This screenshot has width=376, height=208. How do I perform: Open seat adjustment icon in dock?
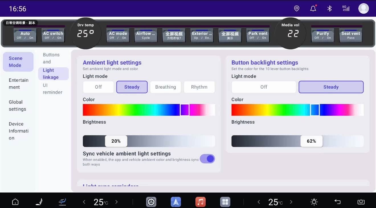click(39, 202)
